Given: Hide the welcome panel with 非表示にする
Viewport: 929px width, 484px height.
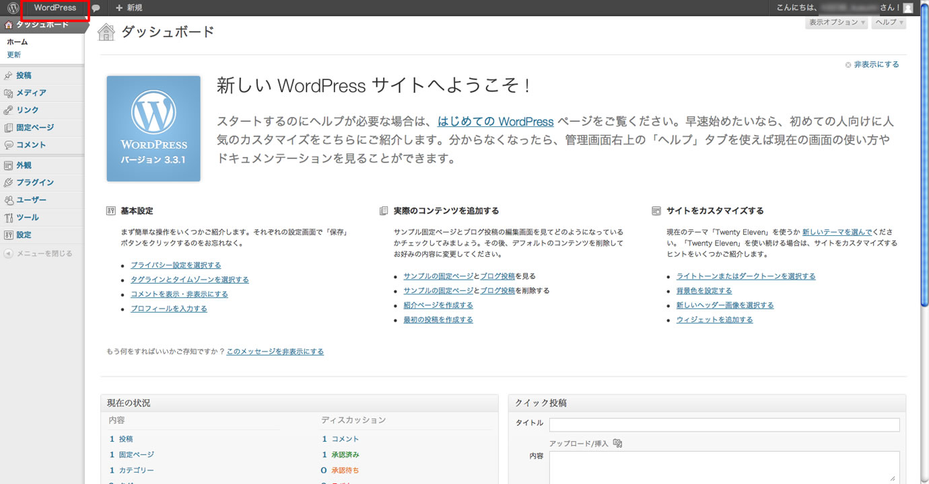Looking at the screenshot, I should pyautogui.click(x=876, y=65).
